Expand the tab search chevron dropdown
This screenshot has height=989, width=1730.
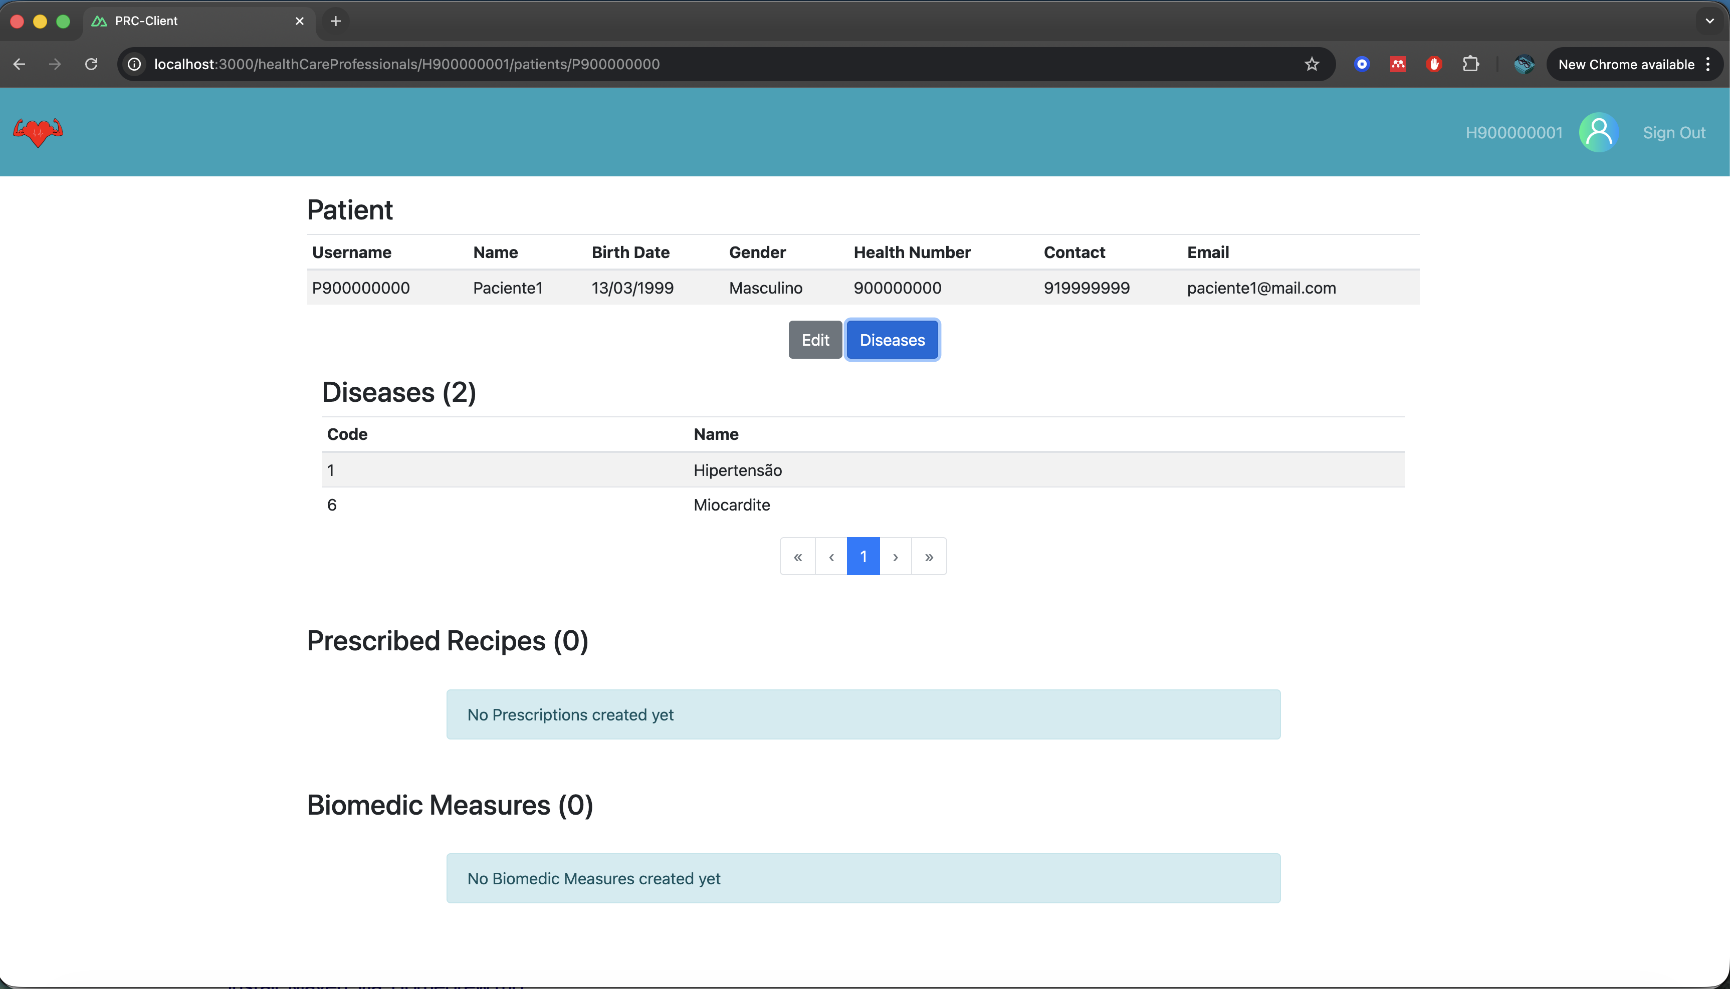pyautogui.click(x=1709, y=21)
